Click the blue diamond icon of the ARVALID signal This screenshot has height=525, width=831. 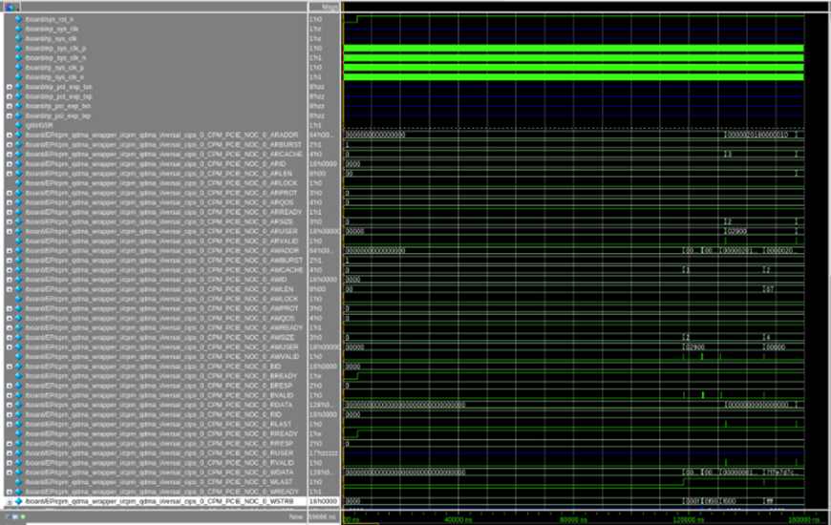(18, 241)
